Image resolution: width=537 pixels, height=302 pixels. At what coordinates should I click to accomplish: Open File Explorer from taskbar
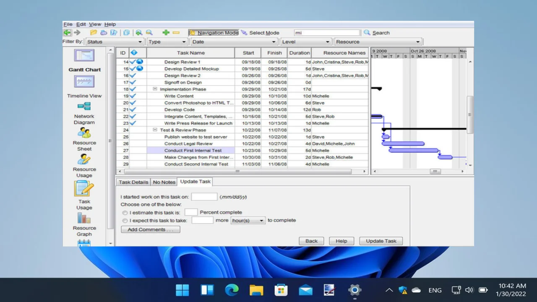pos(256,290)
